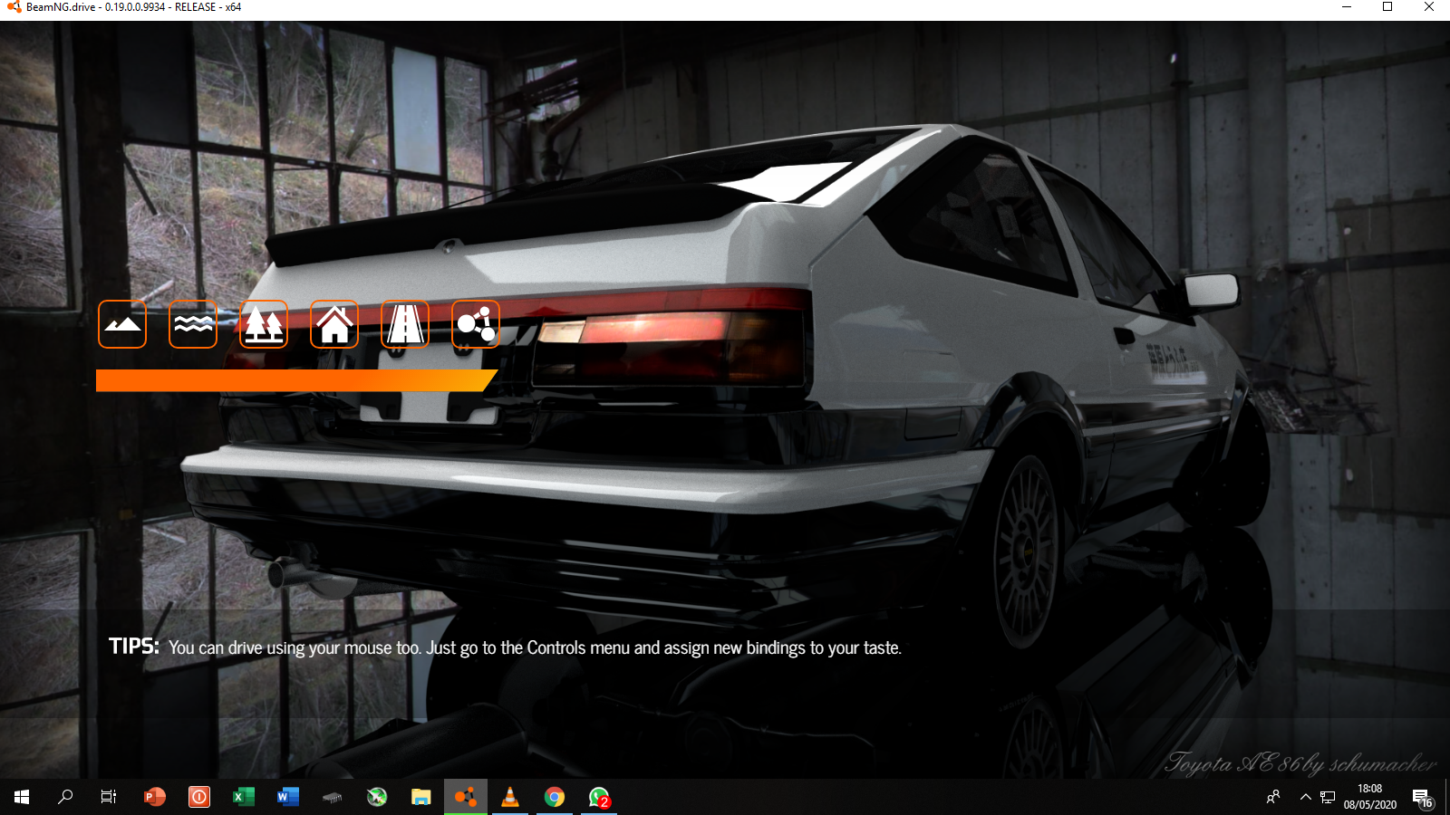Click the BeamNG logo in the title bar
The width and height of the screenshot is (1450, 815).
[14, 7]
